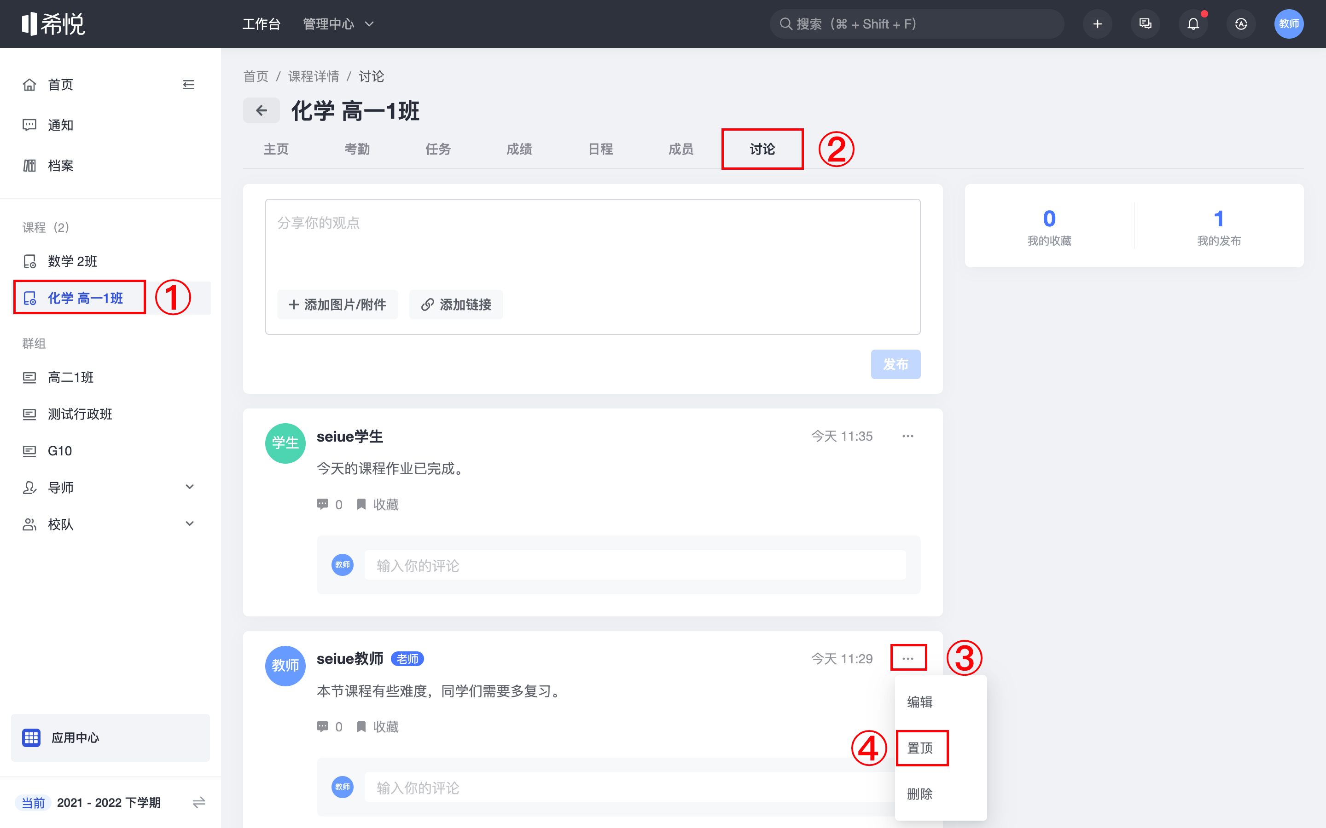
Task: Open 我的发布 count
Action: tap(1219, 227)
